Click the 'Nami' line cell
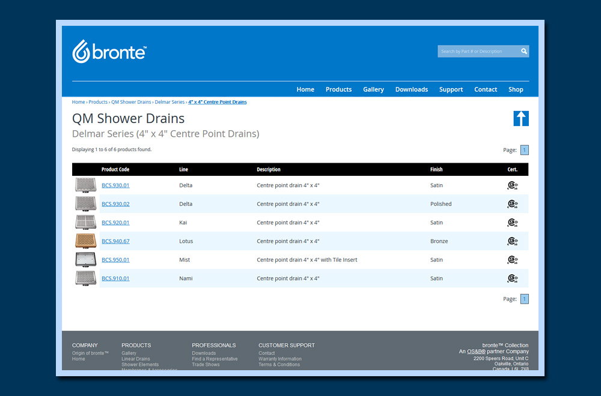The image size is (601, 396). (186, 278)
